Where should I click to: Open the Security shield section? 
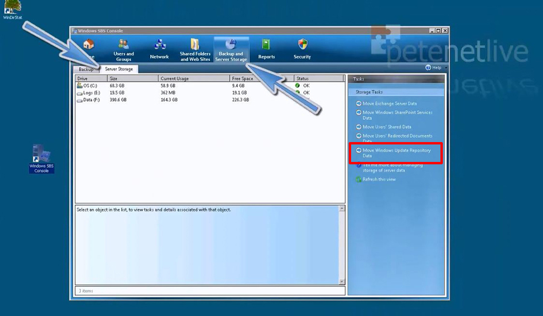pyautogui.click(x=302, y=50)
